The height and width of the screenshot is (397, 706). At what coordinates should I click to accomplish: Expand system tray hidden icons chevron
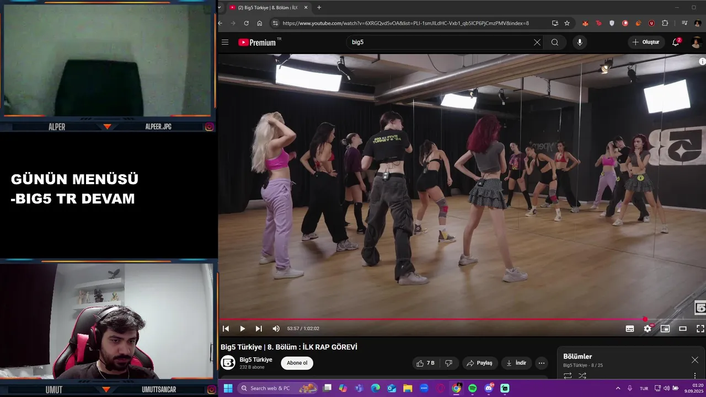click(618, 388)
